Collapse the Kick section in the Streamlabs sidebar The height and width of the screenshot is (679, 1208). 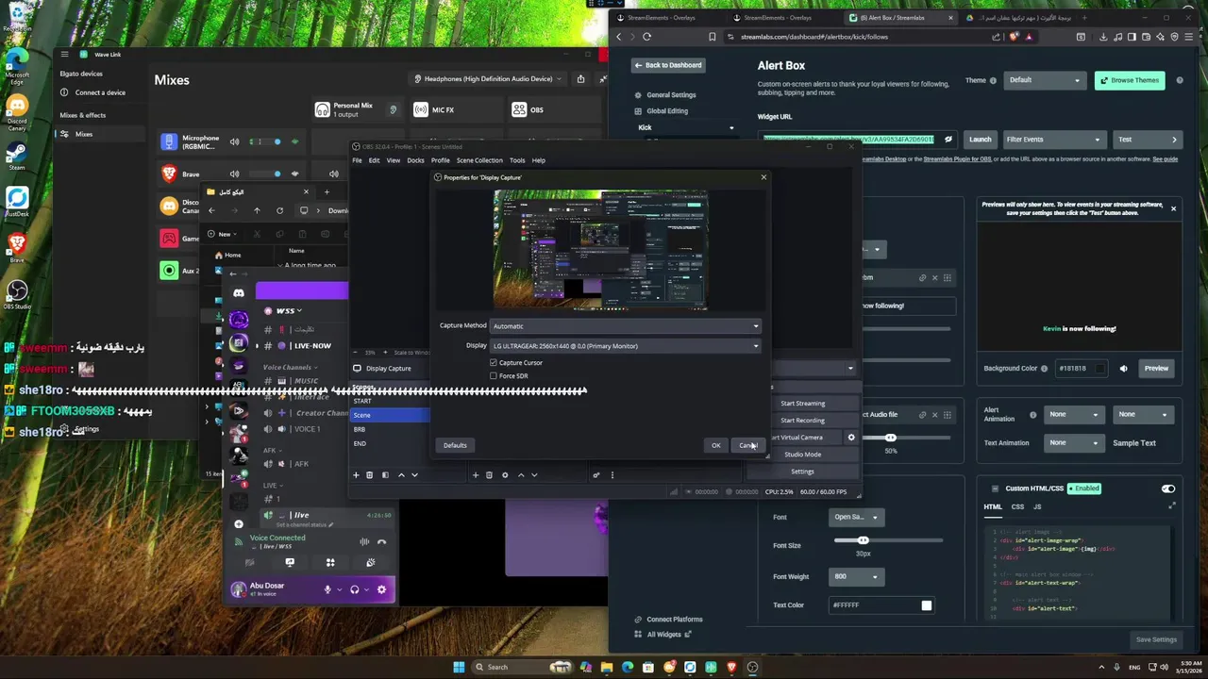pyautogui.click(x=730, y=127)
